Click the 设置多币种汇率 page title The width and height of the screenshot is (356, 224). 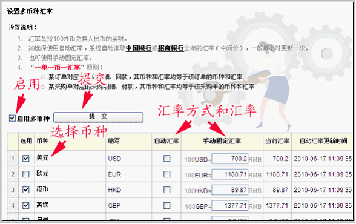30,12
